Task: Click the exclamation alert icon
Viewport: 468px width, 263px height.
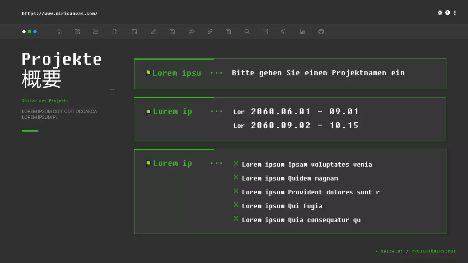Action: (x=448, y=13)
